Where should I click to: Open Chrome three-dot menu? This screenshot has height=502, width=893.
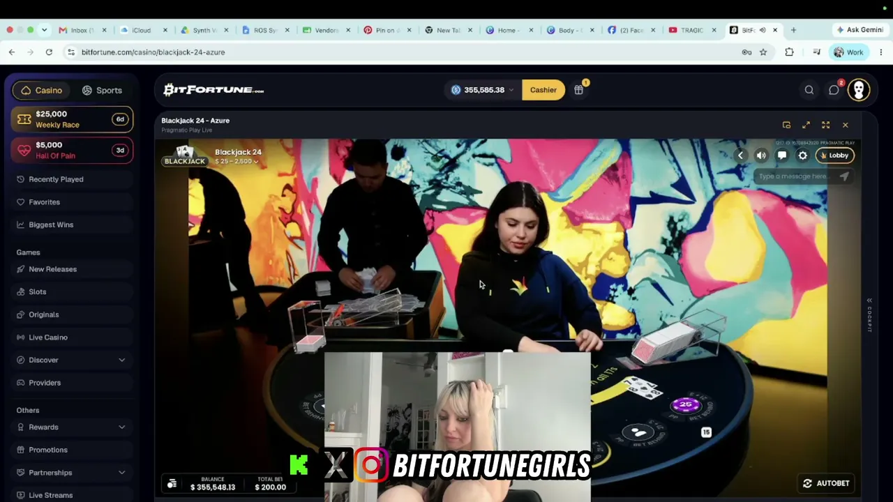click(881, 52)
